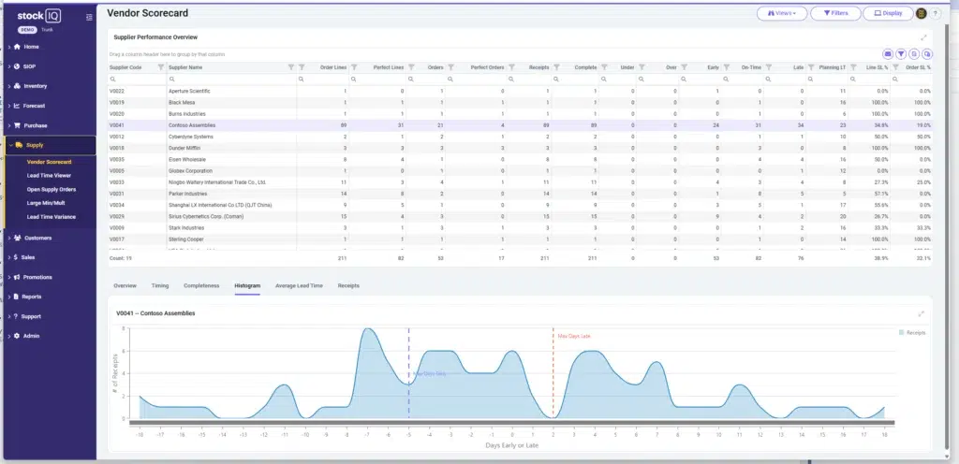The height and width of the screenshot is (464, 959).
Task: Switch to the Receipts tab
Action: (x=348, y=285)
